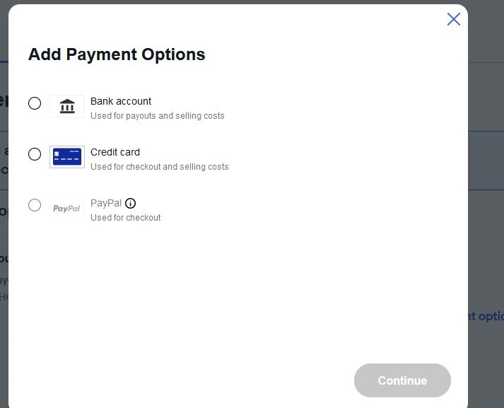This screenshot has width=504, height=408.
Task: Click "Used for payouts and selling costs" text
Action: pyautogui.click(x=157, y=116)
